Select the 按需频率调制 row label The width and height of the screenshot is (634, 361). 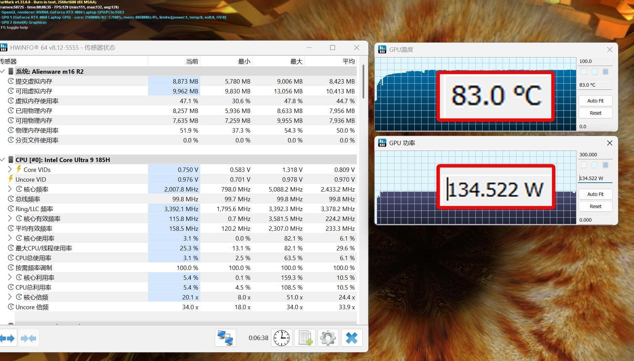coord(34,268)
